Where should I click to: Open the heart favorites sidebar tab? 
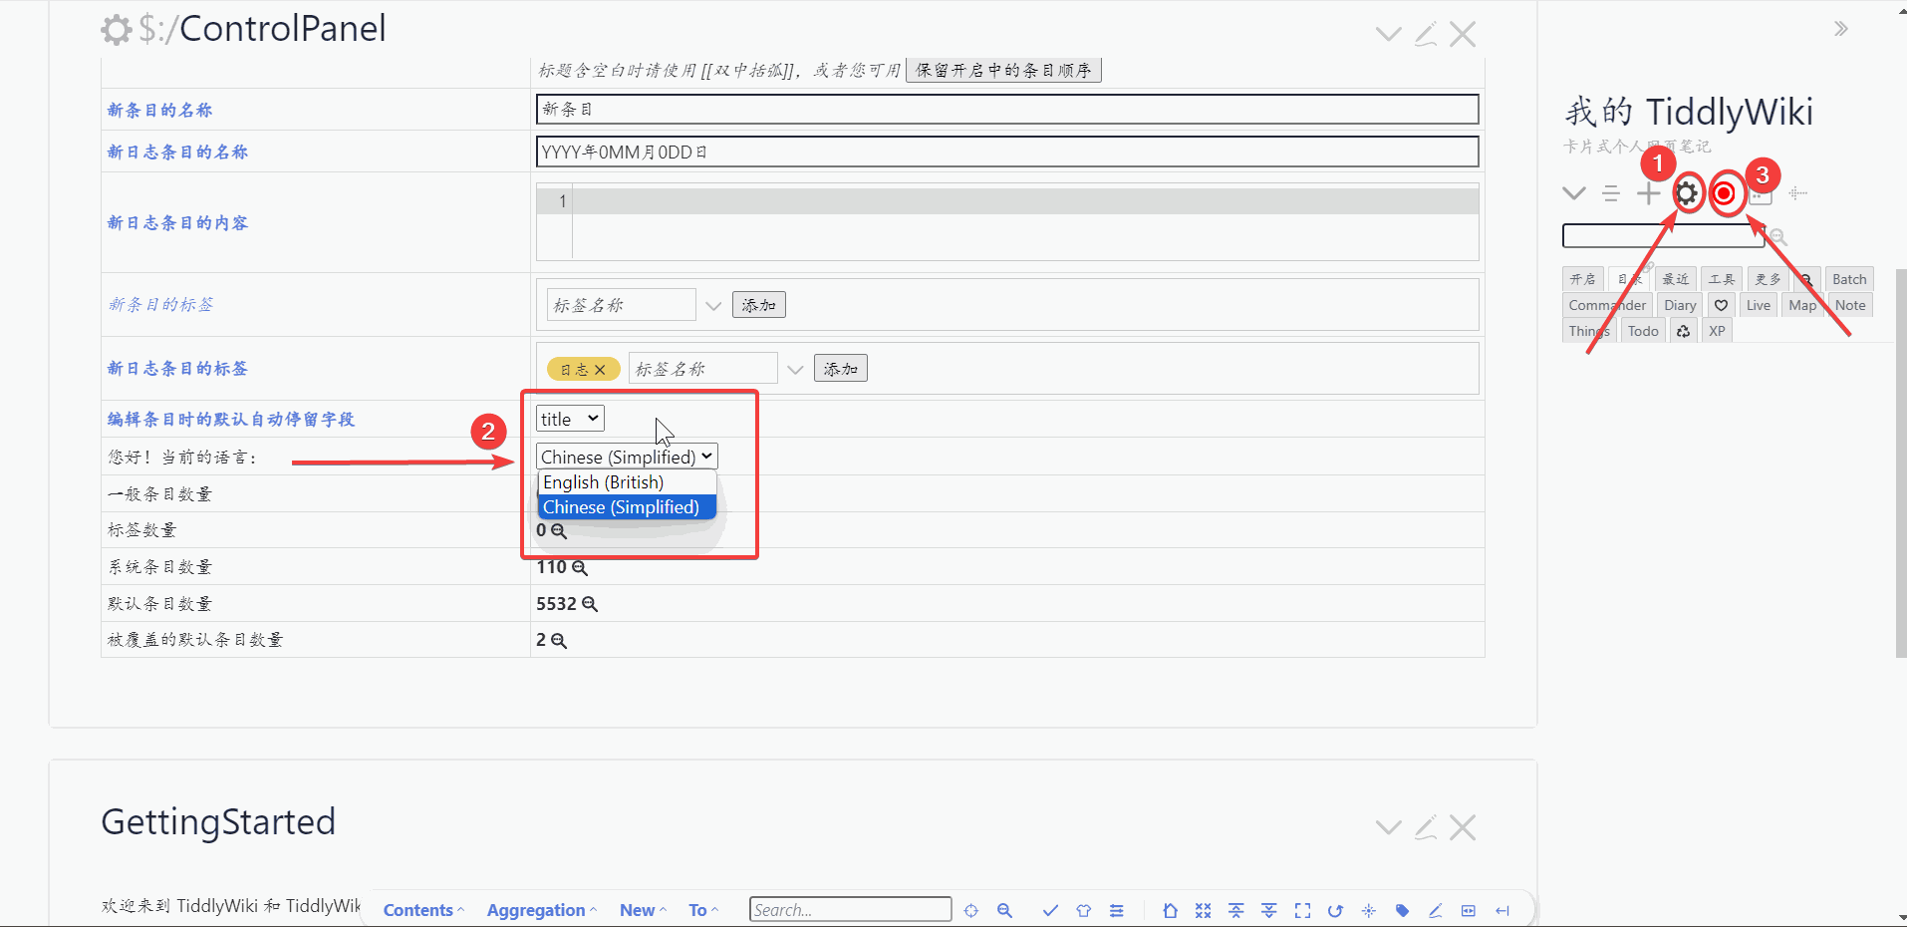click(x=1721, y=305)
